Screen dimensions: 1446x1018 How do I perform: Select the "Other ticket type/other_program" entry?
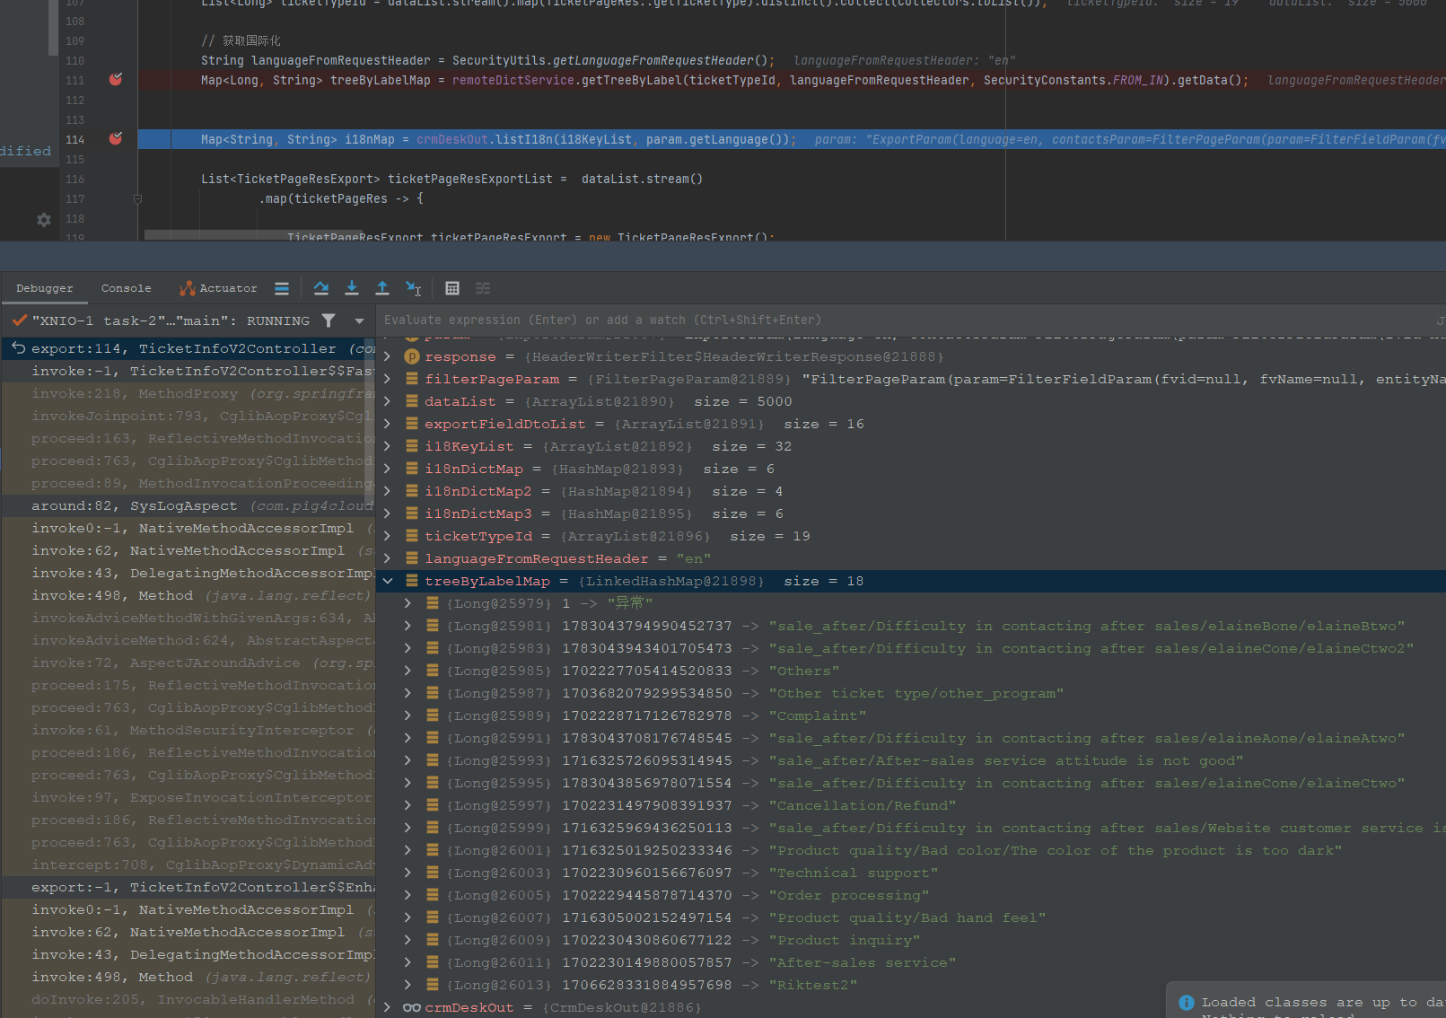pos(911,693)
